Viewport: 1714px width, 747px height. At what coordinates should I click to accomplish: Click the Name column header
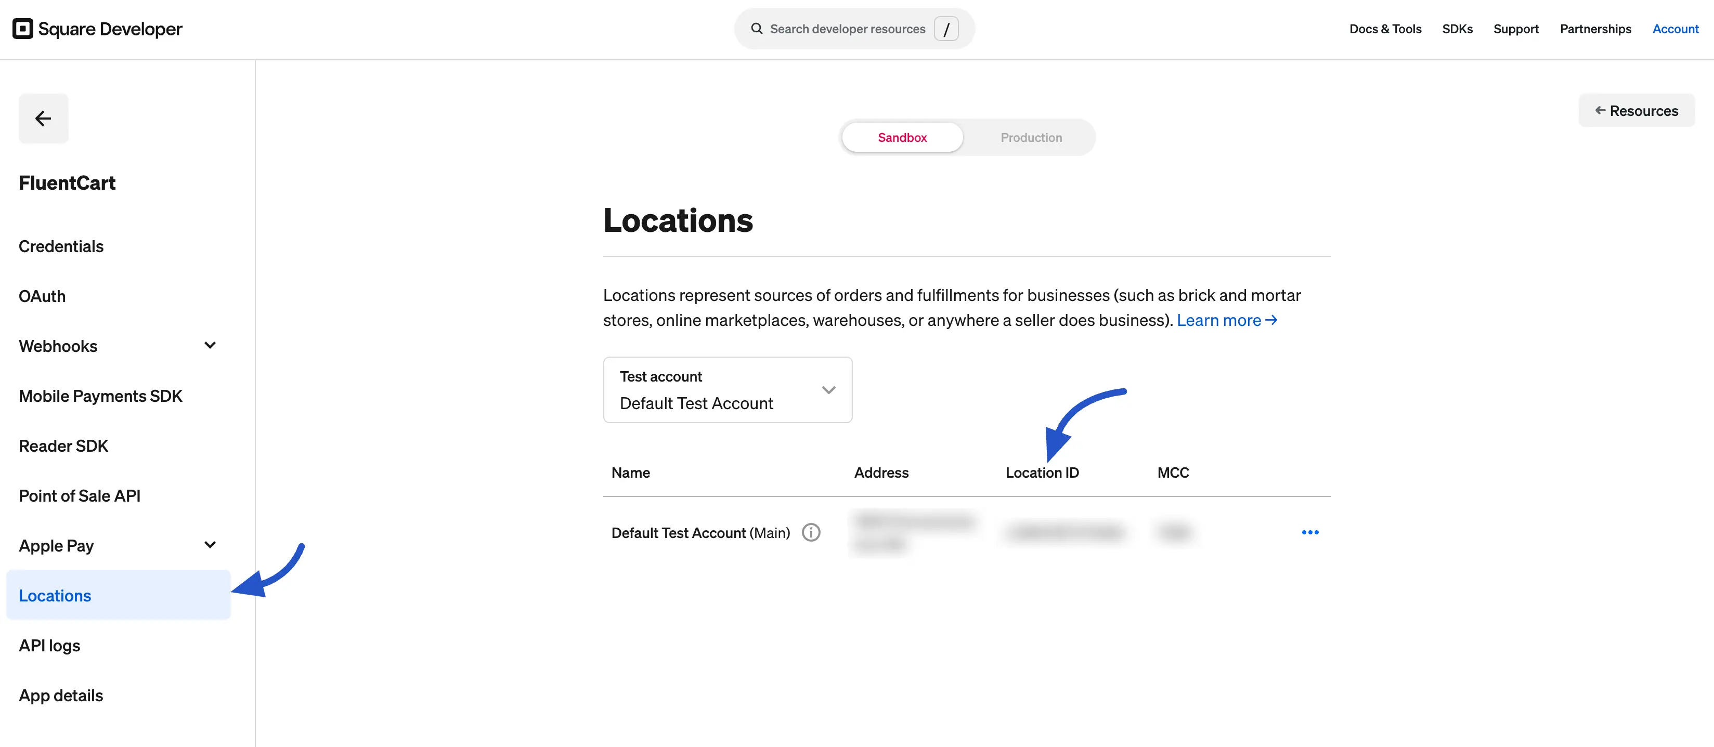[630, 473]
